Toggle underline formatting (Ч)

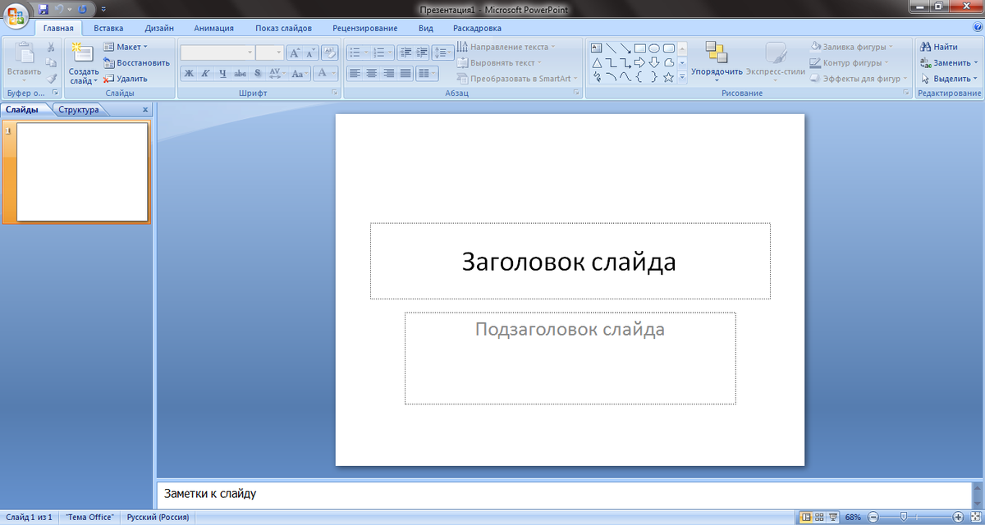click(x=222, y=73)
